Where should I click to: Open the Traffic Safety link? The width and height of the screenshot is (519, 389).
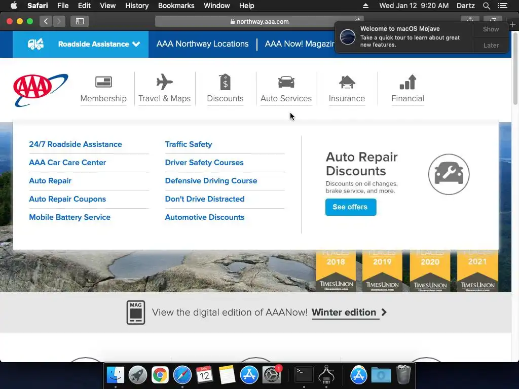point(189,144)
